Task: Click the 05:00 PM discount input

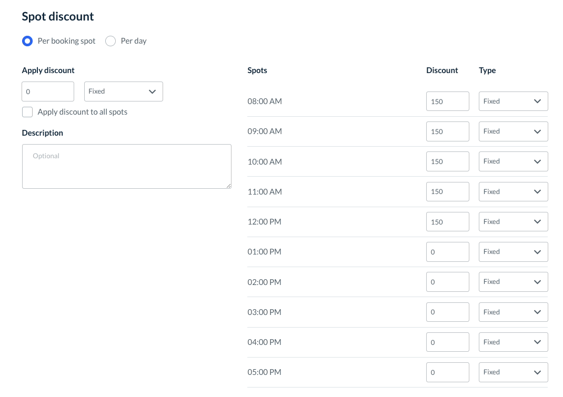Action: tap(447, 372)
